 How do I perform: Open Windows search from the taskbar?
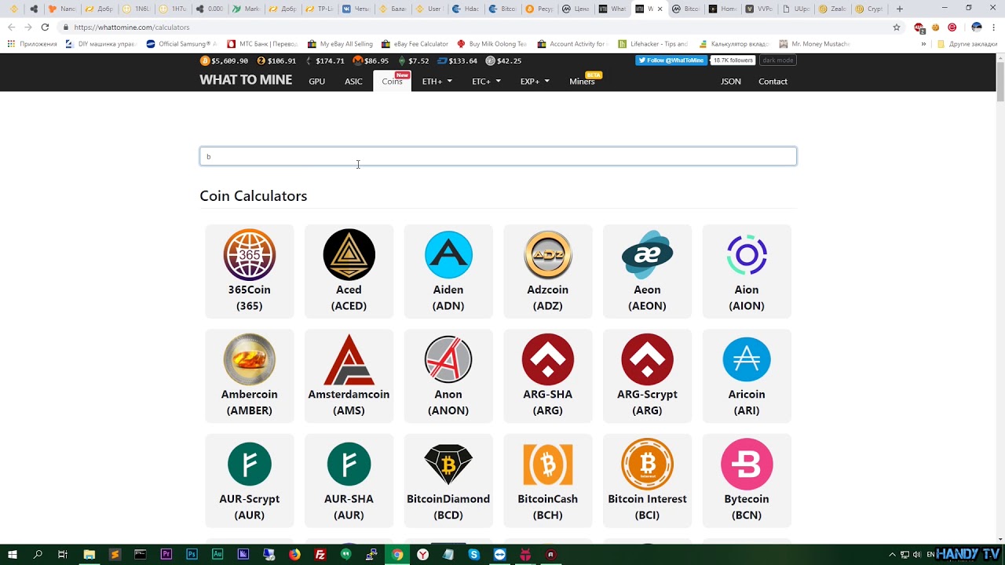[x=38, y=555]
